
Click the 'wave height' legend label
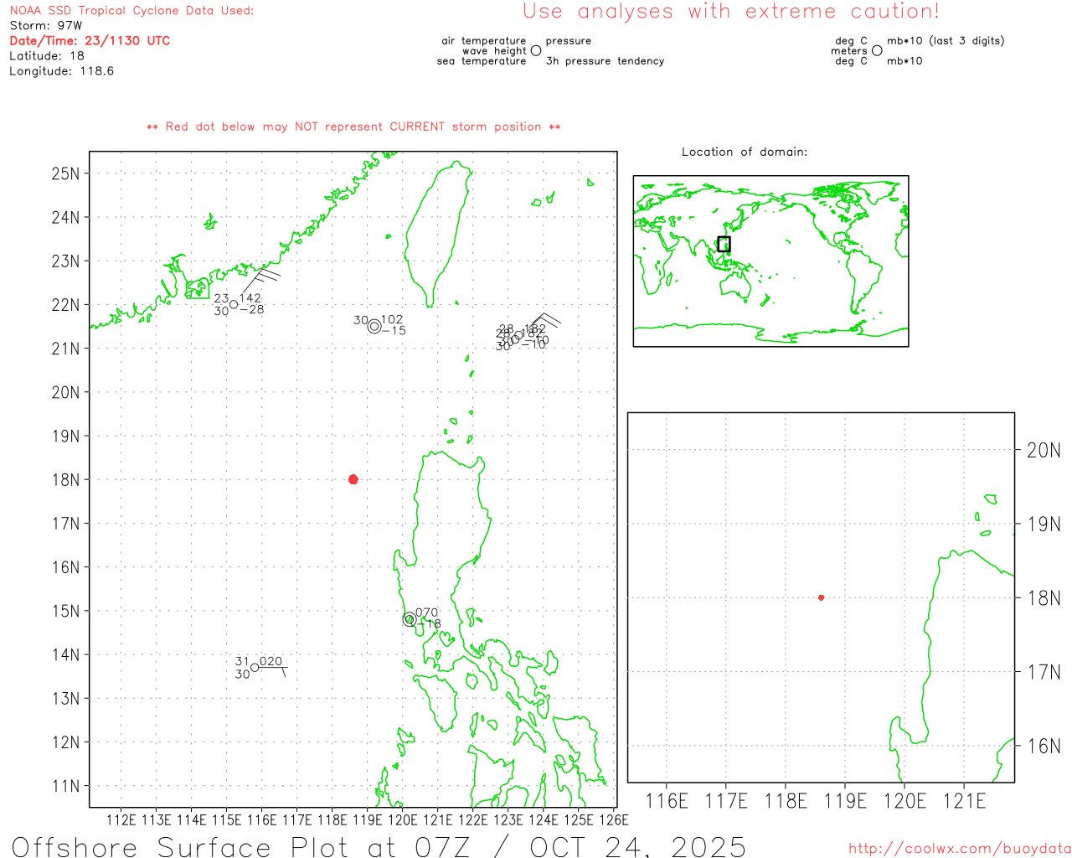(x=494, y=50)
